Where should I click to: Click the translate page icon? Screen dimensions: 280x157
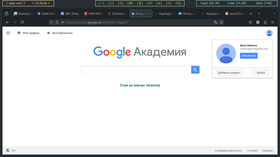pos(216,22)
